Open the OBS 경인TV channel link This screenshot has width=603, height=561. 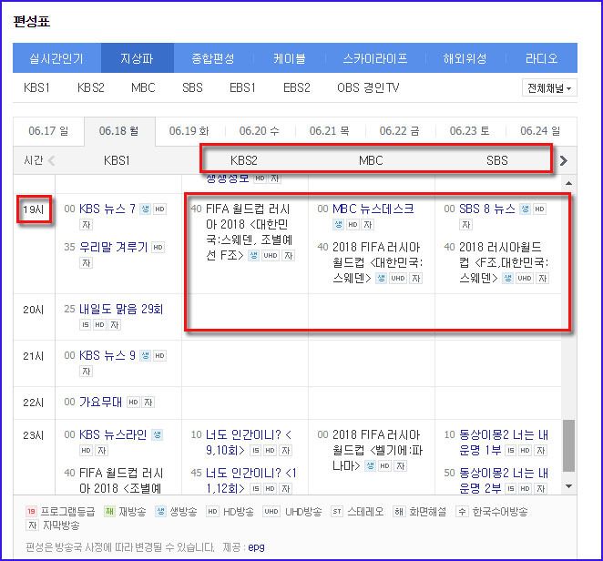click(x=368, y=87)
